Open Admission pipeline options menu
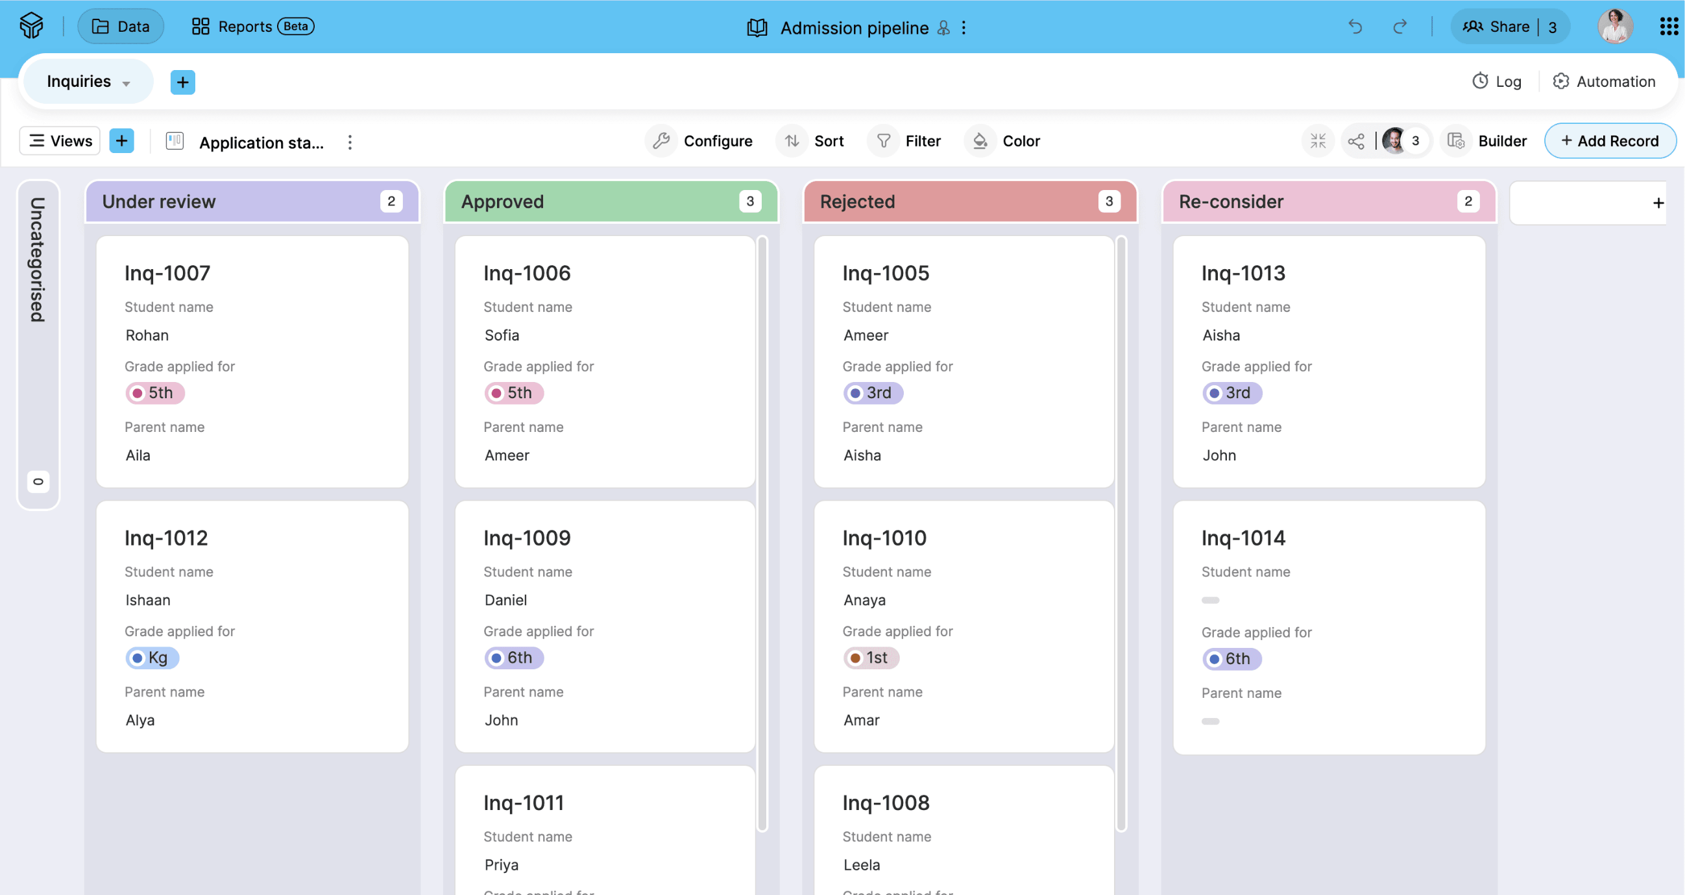1685x895 pixels. 964,27
